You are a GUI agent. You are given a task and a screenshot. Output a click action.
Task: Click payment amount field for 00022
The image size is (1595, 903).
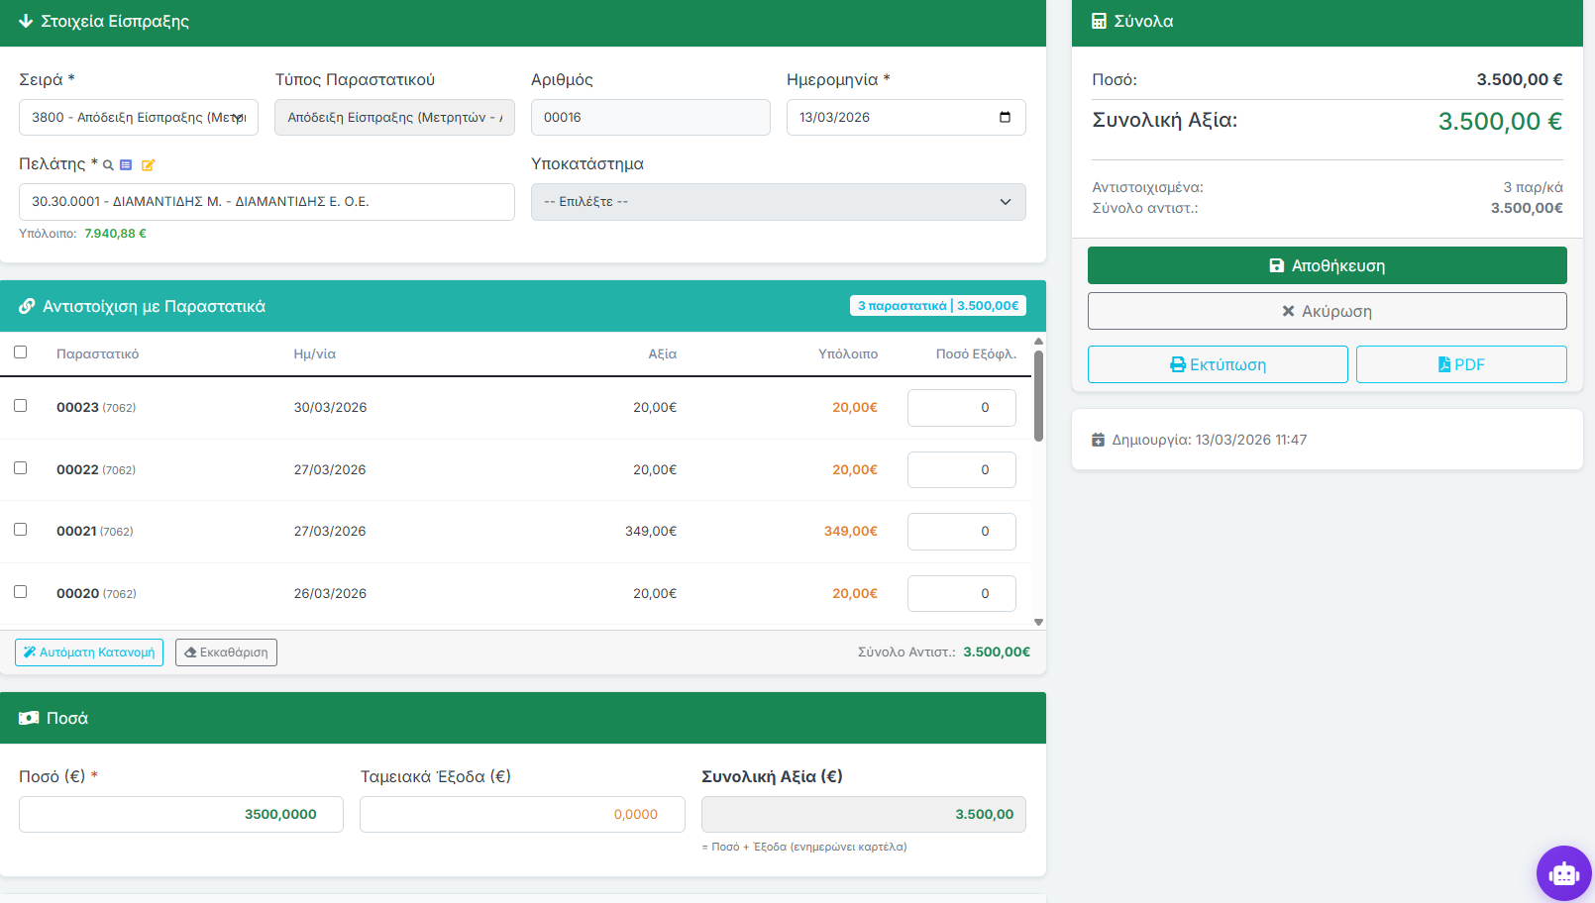962,470
